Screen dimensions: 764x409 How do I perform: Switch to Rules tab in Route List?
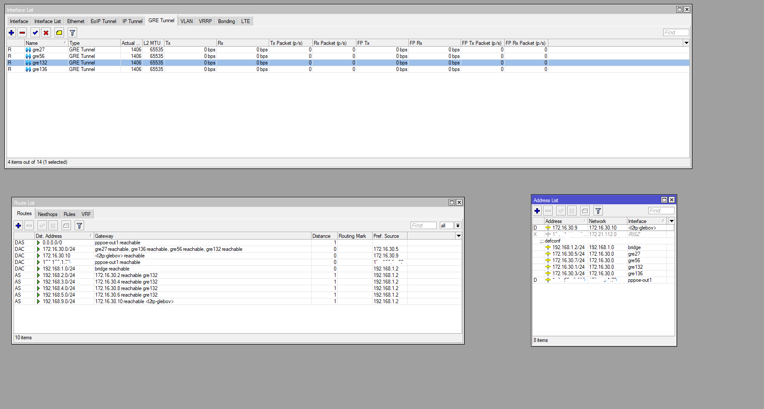(69, 214)
